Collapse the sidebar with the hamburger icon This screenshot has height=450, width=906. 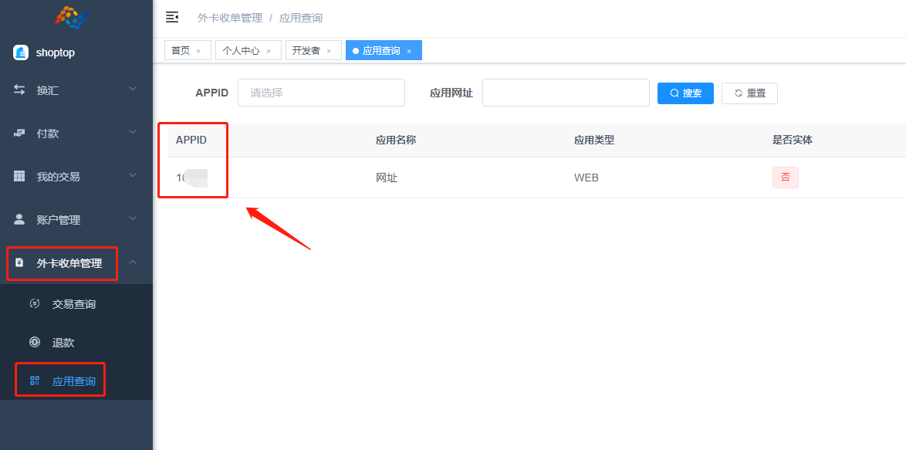pos(172,17)
